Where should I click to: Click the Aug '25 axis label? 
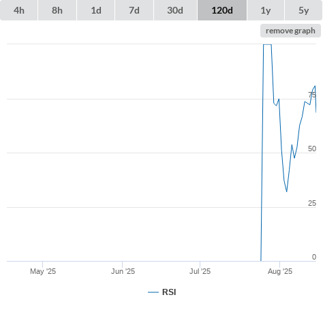point(280,271)
